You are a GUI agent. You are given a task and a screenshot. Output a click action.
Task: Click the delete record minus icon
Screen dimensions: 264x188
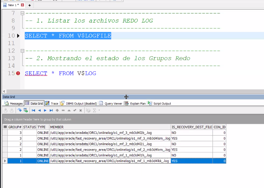63,110
